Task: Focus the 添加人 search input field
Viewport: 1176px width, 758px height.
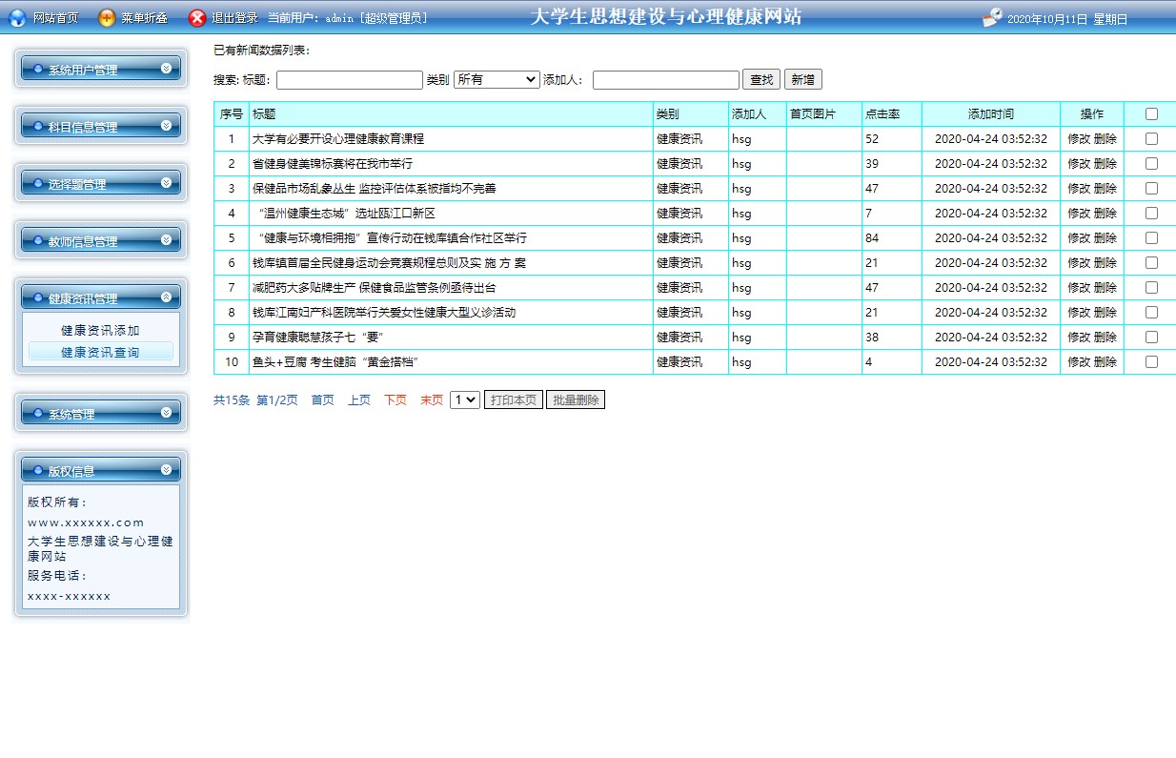Action: tap(666, 80)
